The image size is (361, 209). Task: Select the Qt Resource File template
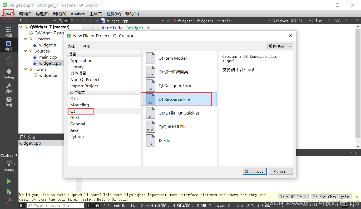click(180, 99)
